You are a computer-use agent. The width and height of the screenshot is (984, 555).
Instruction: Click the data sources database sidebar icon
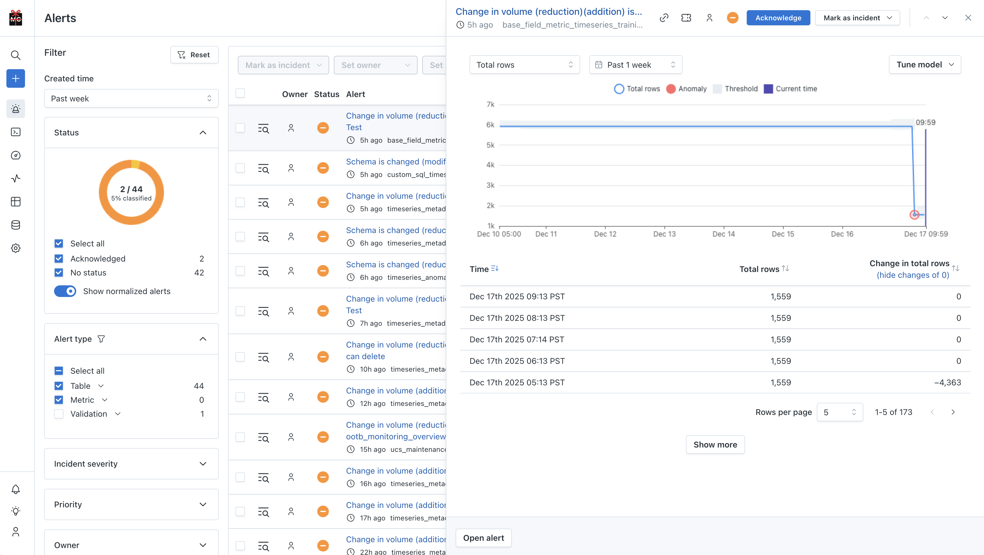[16, 225]
